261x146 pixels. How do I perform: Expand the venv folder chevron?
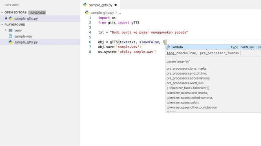(5, 30)
